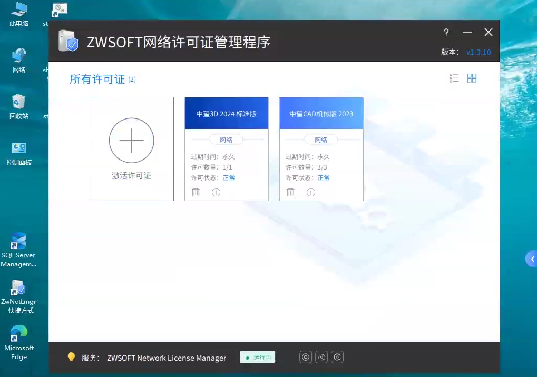Open 回收站 recycle bin icon
This screenshot has width=537, height=377.
[19, 107]
